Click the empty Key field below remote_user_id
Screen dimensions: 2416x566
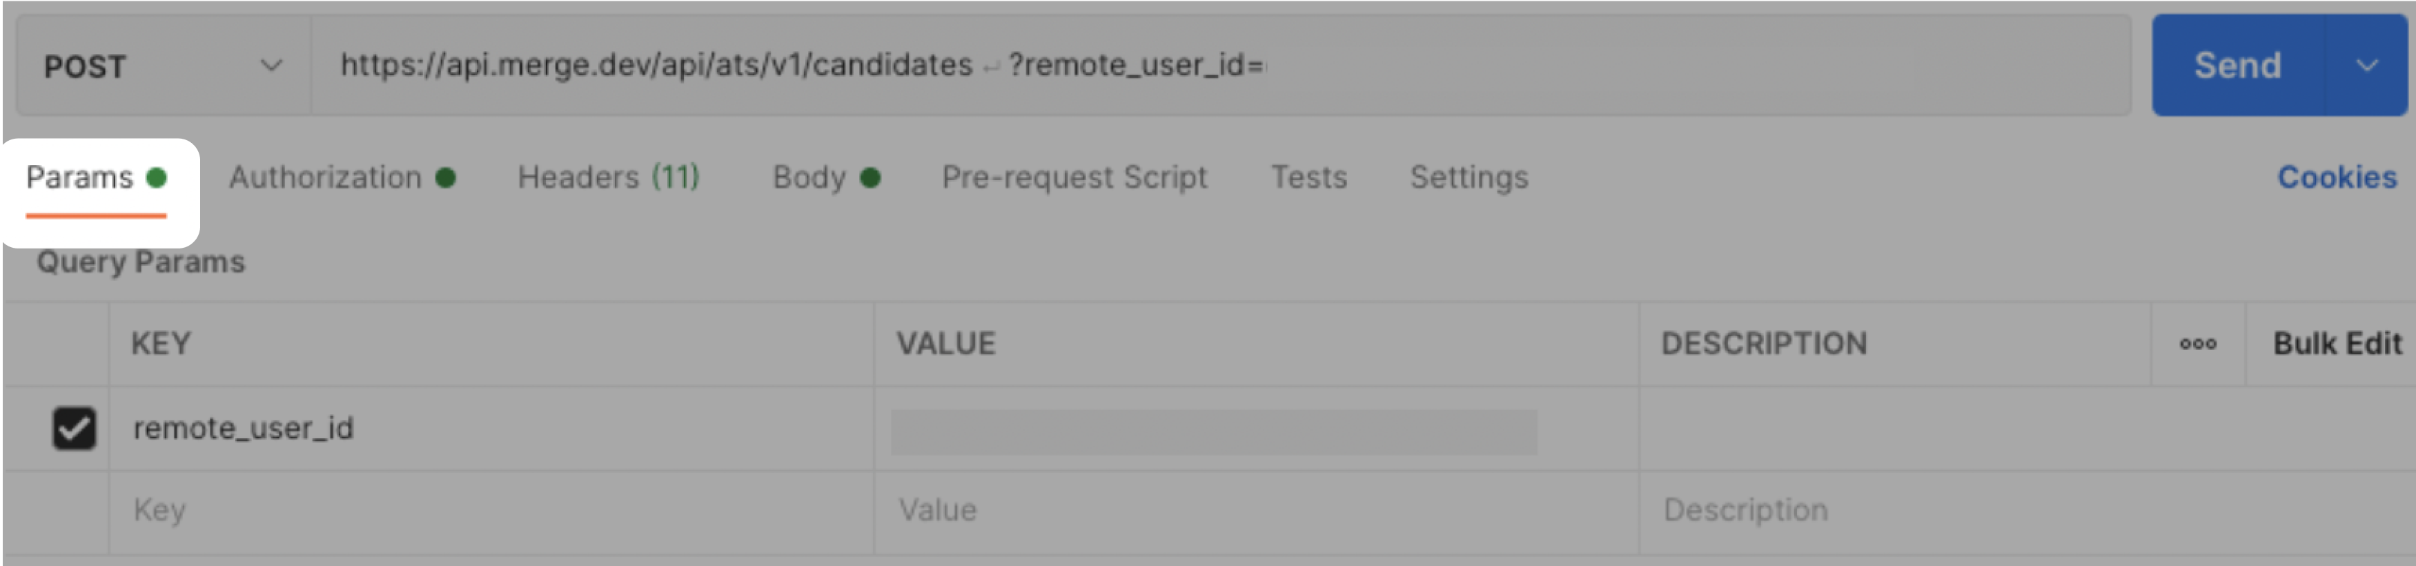[375, 509]
